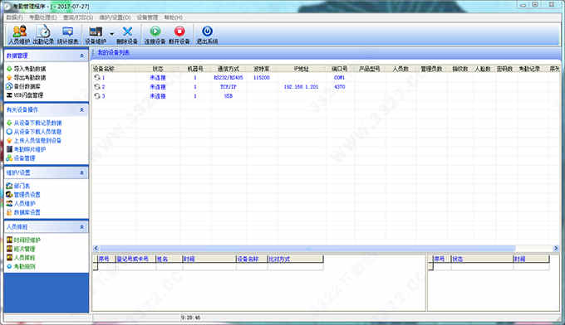Image resolution: width=565 pixels, height=325 pixels.
Task: Click 设备管理 icon in sidebar list
Action: [9, 158]
